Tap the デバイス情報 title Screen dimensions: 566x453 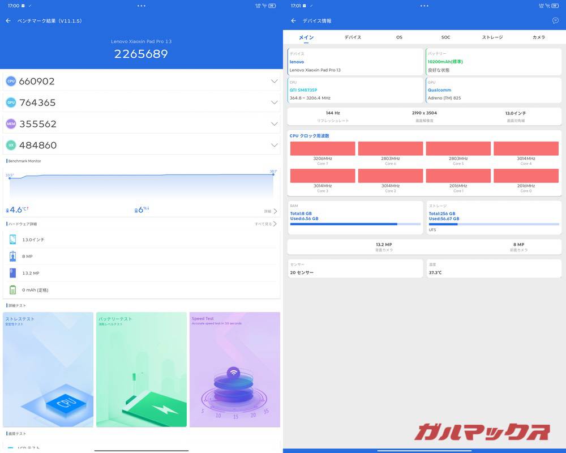tap(317, 21)
